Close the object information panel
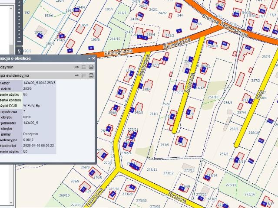The width and height of the screenshot is (278, 208). pyautogui.click(x=93, y=58)
